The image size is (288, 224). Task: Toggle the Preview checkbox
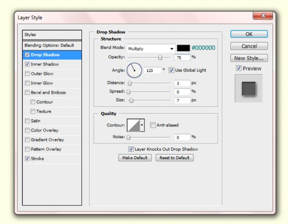click(x=239, y=68)
